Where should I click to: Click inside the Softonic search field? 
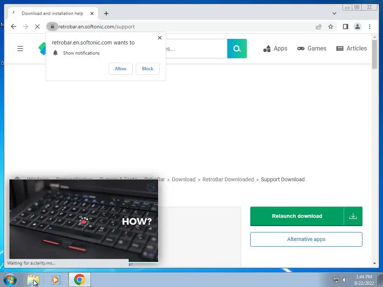(x=196, y=49)
